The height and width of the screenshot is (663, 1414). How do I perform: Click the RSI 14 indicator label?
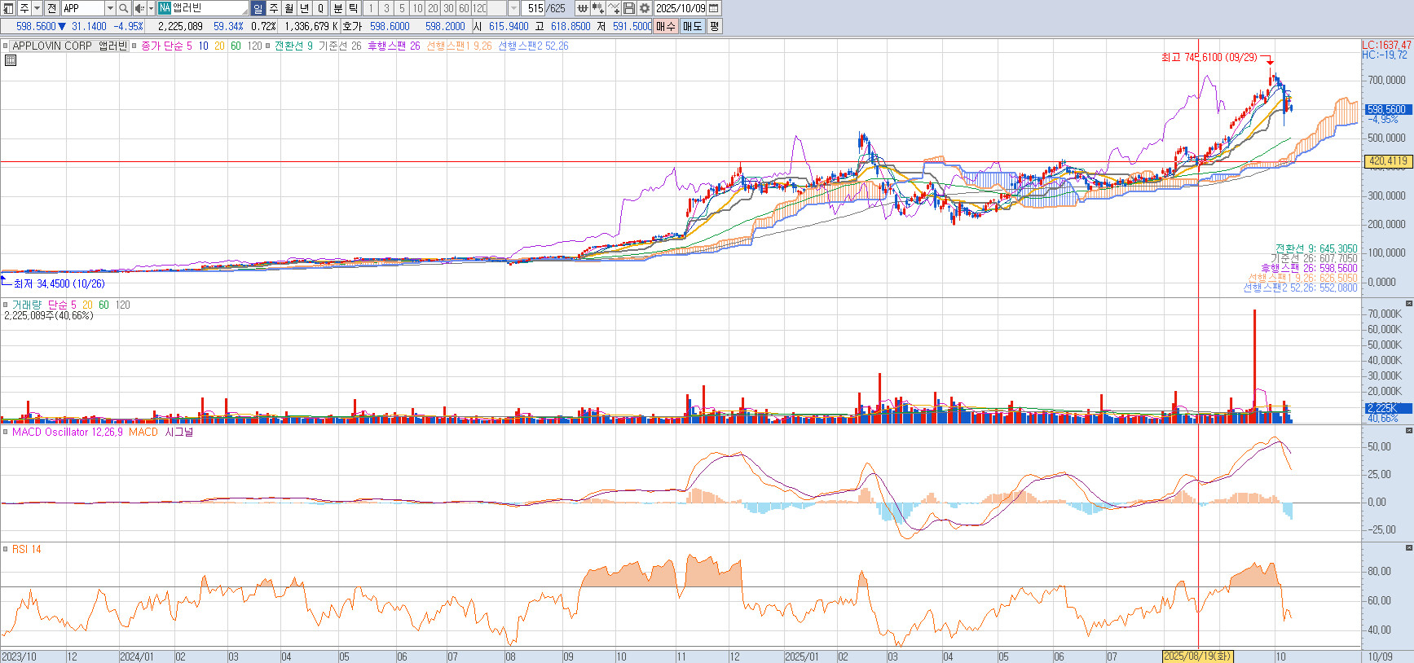(x=26, y=549)
